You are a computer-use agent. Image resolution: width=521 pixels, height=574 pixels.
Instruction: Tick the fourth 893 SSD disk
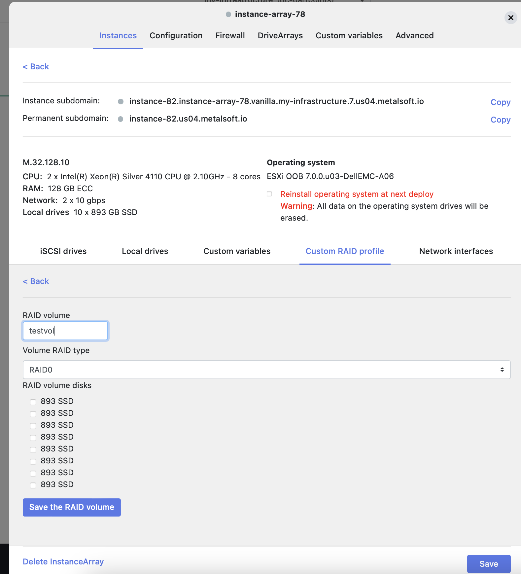(33, 438)
